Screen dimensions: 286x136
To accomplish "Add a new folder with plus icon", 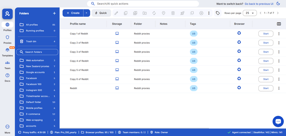I will [x=54, y=13].
